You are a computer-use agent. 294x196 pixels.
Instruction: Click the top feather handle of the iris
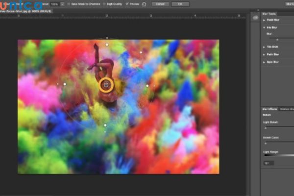[107, 45]
